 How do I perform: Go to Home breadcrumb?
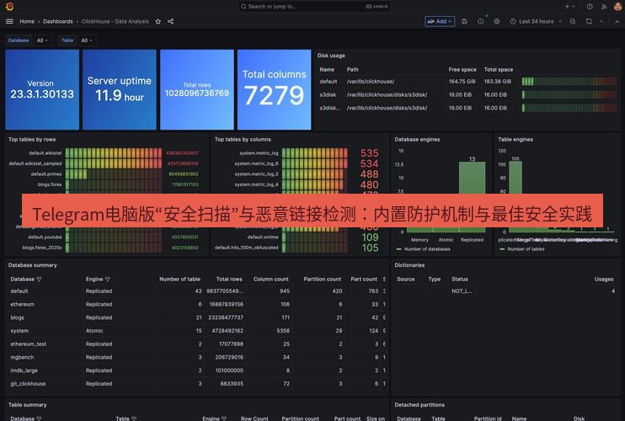coord(27,22)
